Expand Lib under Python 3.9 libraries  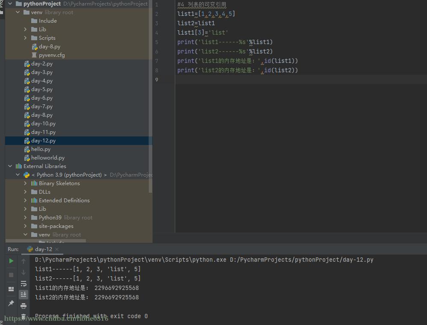25,209
